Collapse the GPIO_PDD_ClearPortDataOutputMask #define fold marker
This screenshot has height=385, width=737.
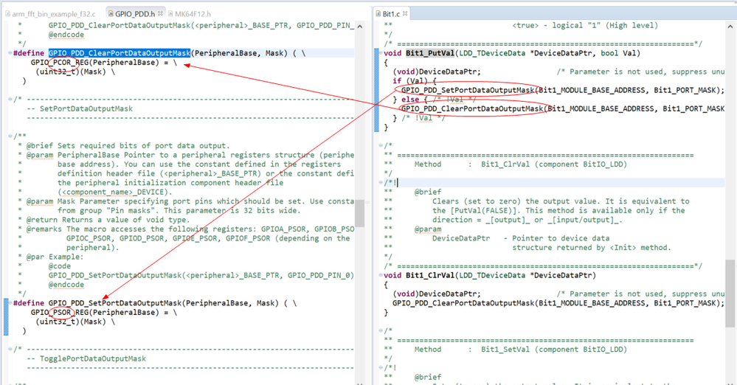pyautogui.click(x=10, y=53)
